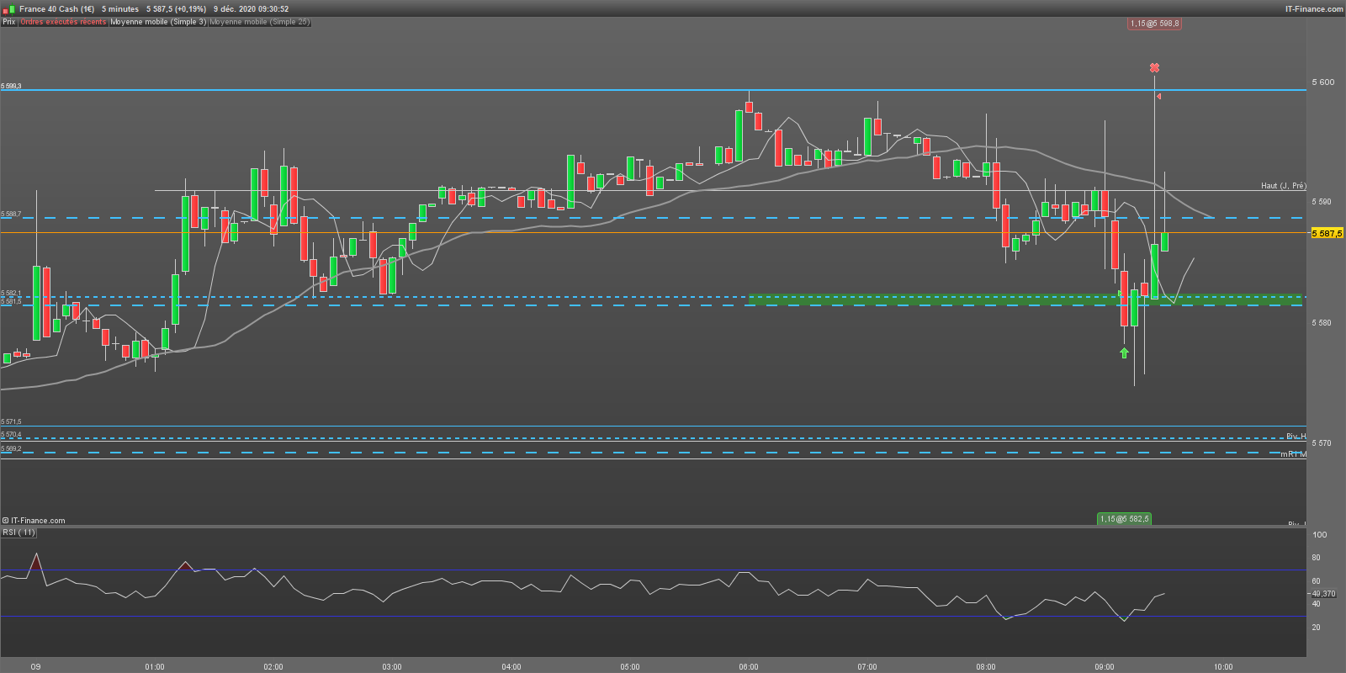
Task: Click the 03:00 time axis label
Action: (x=392, y=667)
